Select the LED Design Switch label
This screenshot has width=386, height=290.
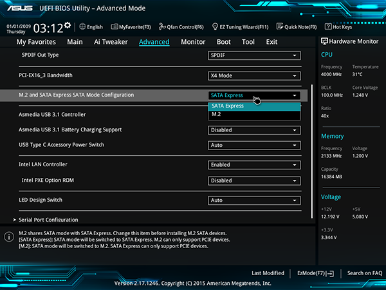click(x=41, y=200)
